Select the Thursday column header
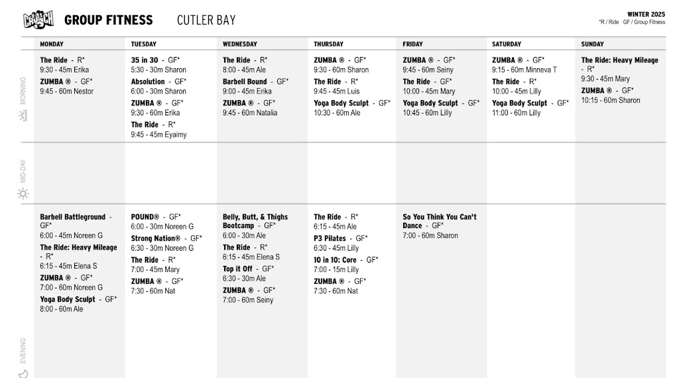 [x=328, y=44]
